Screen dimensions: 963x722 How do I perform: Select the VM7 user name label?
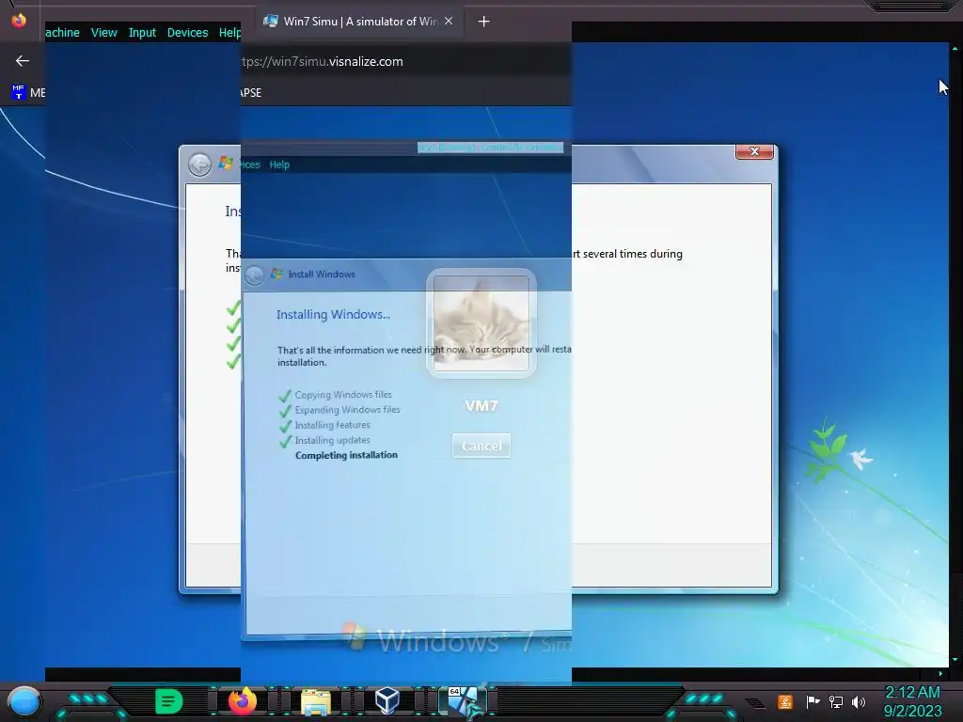[481, 406]
